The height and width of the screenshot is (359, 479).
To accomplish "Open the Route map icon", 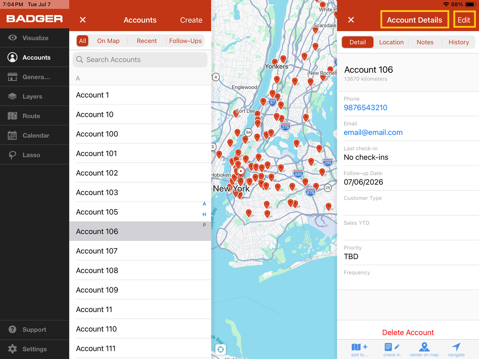I will [x=12, y=116].
